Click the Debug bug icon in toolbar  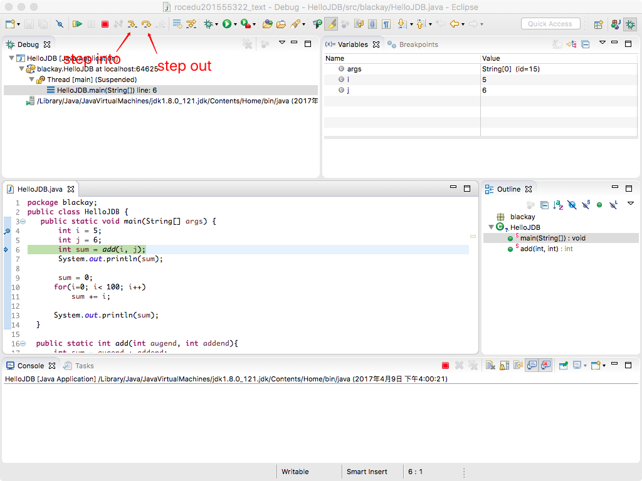208,24
